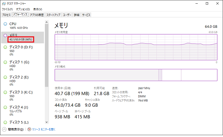Screen dimensions: 223x137
Task: Open リソース モニターを開く link
Action: coord(43,129)
